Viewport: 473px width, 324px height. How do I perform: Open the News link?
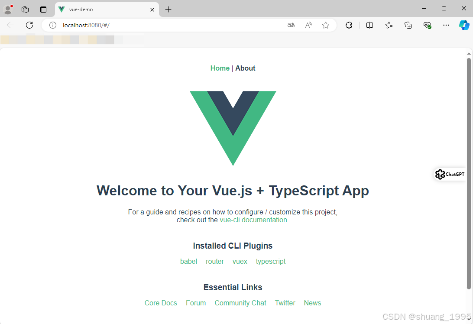(313, 303)
